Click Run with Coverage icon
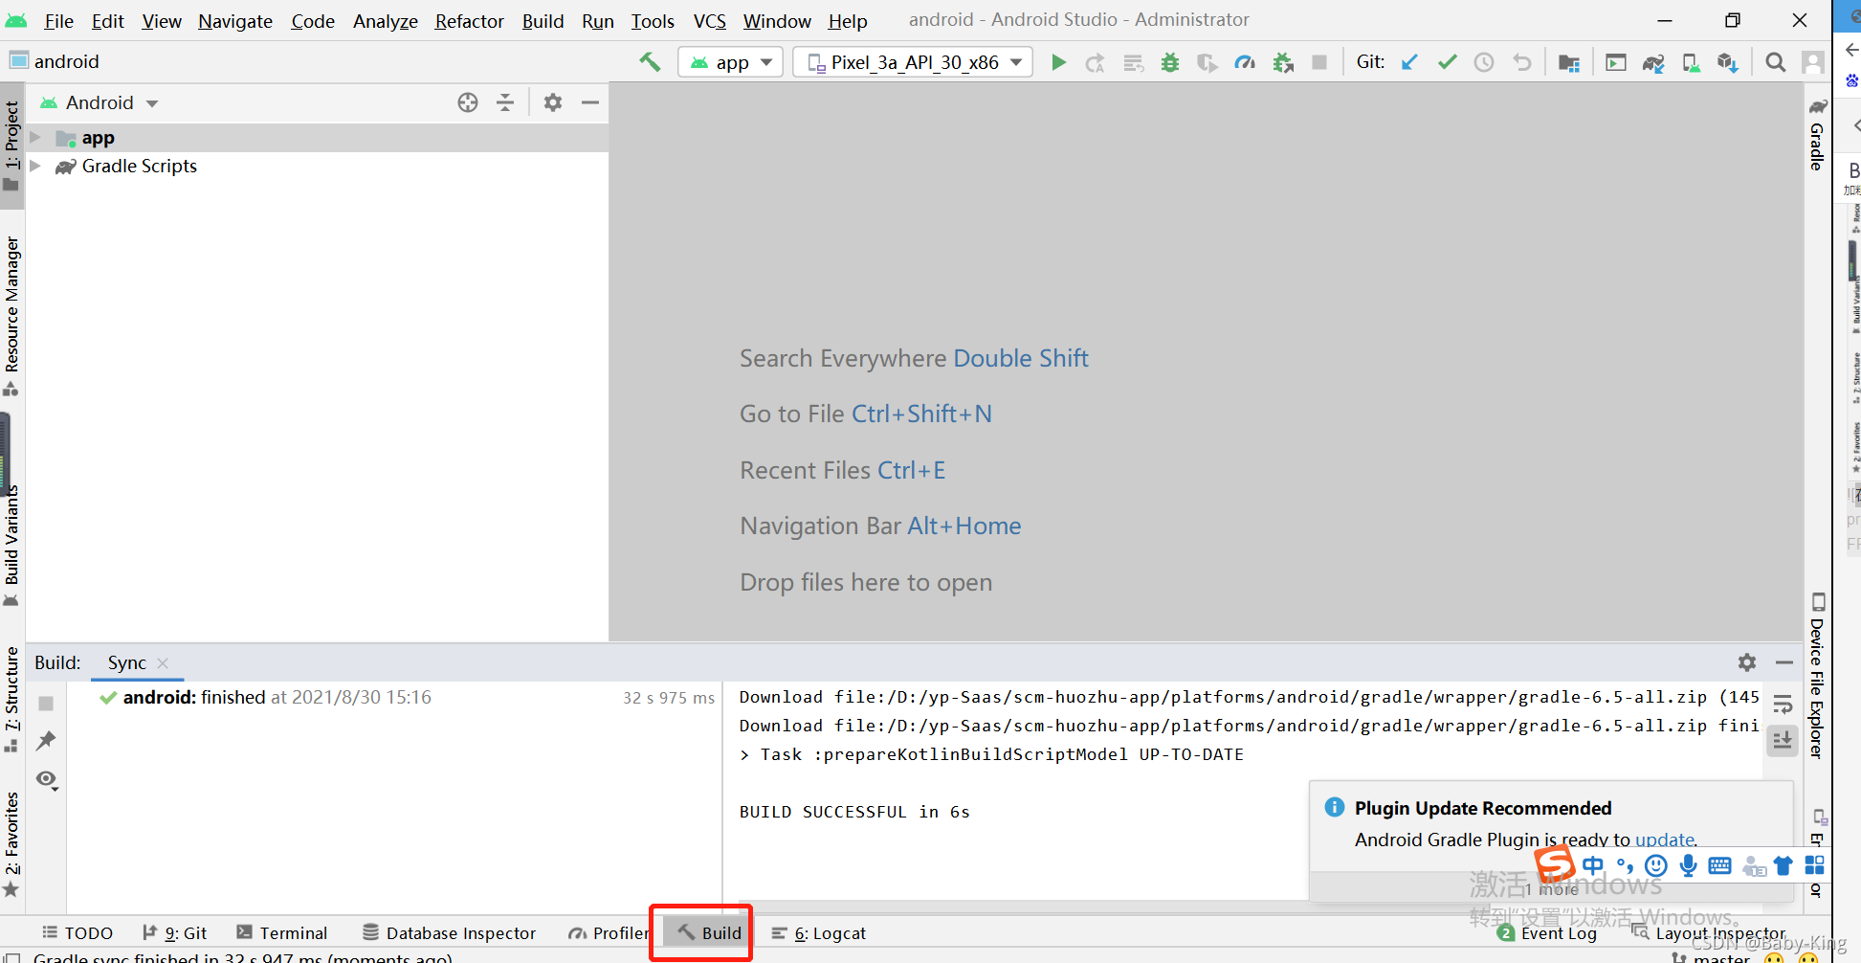The height and width of the screenshot is (963, 1861). click(x=1207, y=62)
